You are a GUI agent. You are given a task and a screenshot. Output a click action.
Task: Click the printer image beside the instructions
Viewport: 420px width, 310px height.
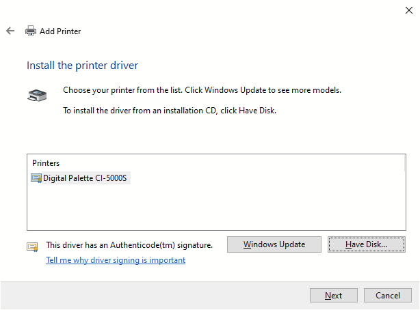click(x=37, y=95)
